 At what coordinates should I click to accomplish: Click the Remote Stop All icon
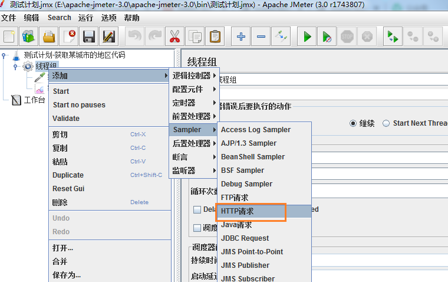tap(413, 37)
